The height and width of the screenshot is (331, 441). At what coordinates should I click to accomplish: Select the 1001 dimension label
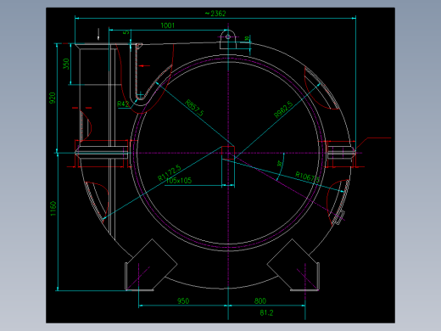pos(168,25)
